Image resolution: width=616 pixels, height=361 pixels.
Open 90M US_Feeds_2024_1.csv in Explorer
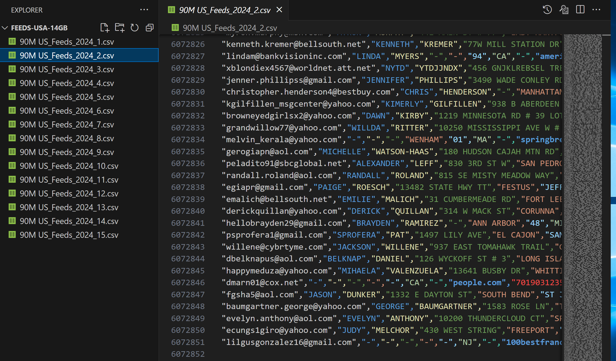click(67, 42)
